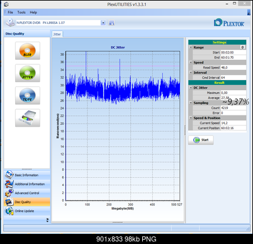Screen dimensions: 253x244
Task: Open the BLER disc test
Action: pos(28,50)
